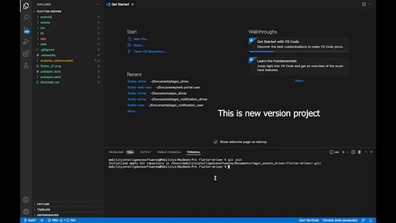Image resolution: width=396 pixels, height=223 pixels.
Task: Click More… under Walkthroughs
Action: pos(300,81)
